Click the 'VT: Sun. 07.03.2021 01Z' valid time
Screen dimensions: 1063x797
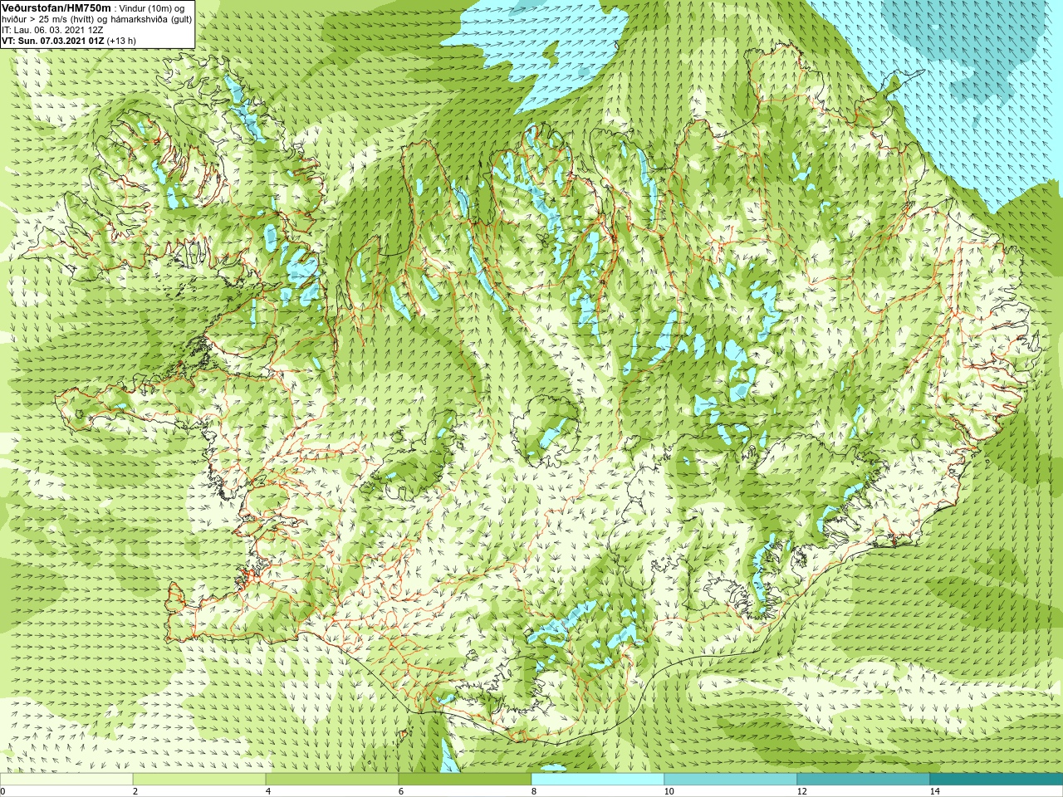[x=52, y=40]
